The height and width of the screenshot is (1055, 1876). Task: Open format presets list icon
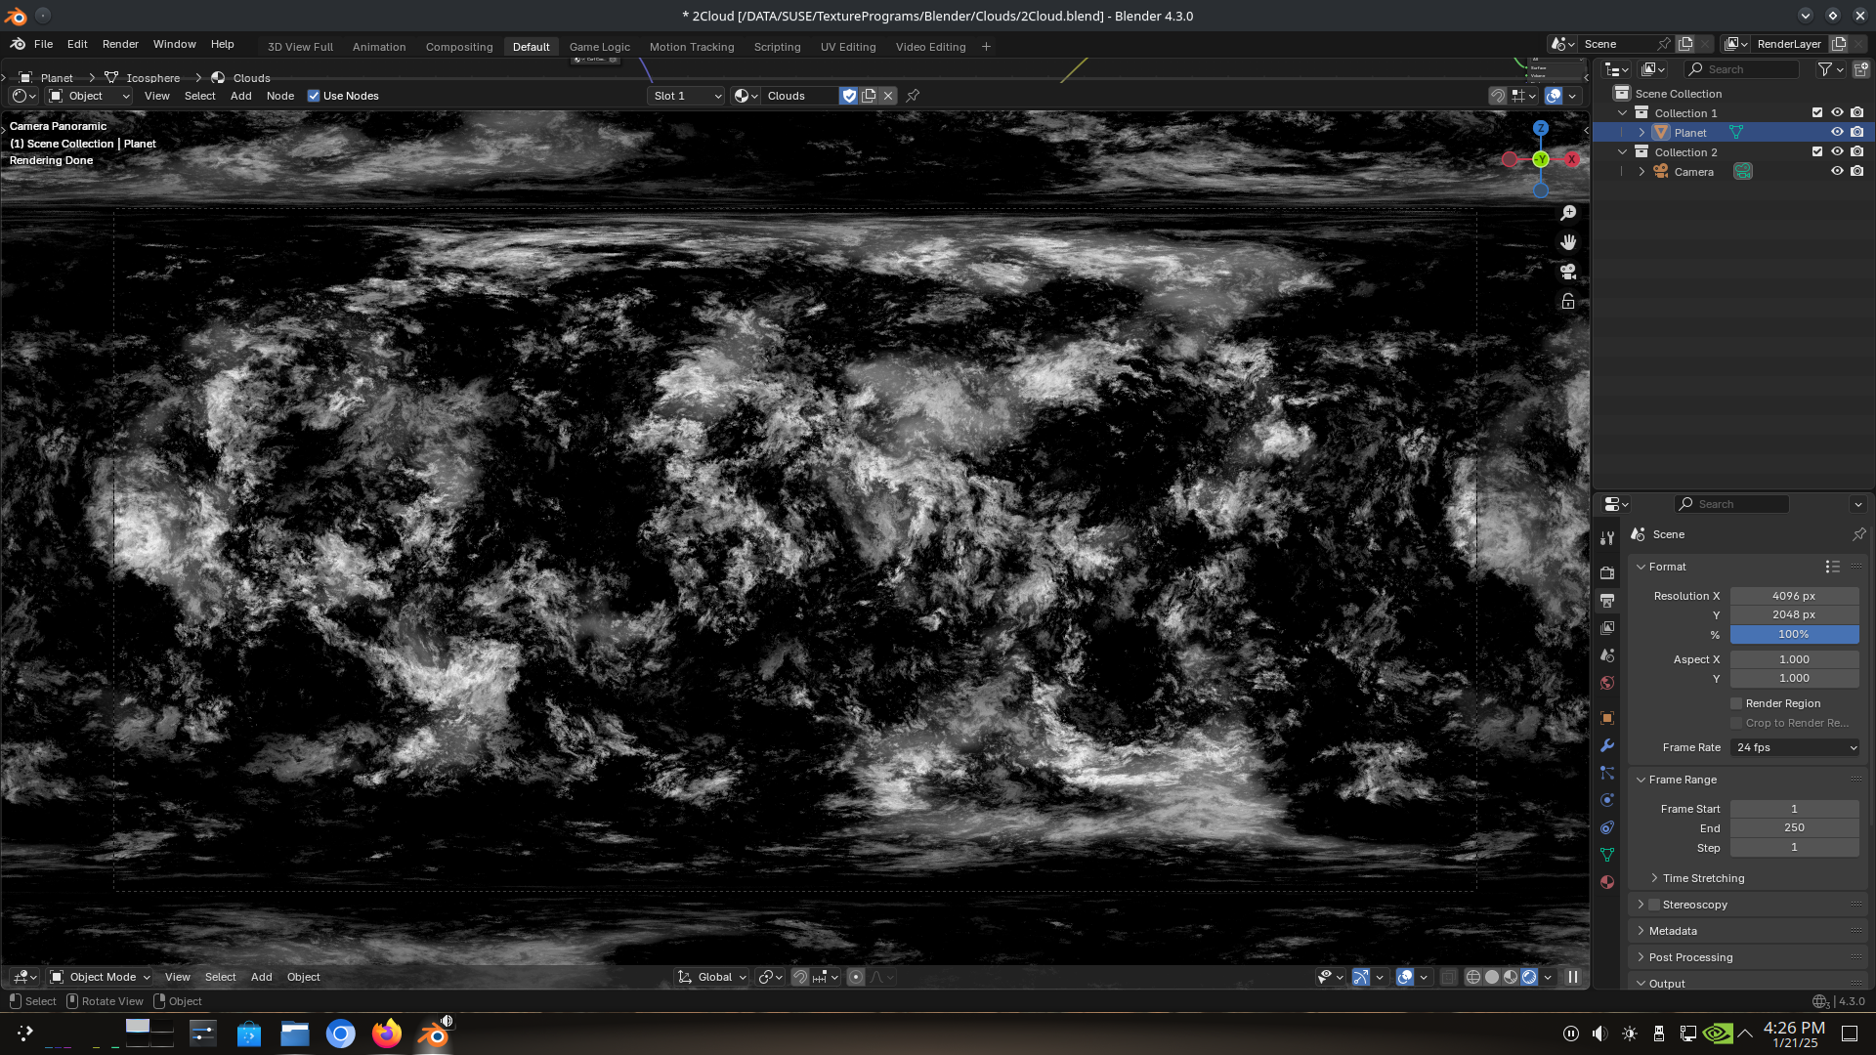tap(1832, 567)
